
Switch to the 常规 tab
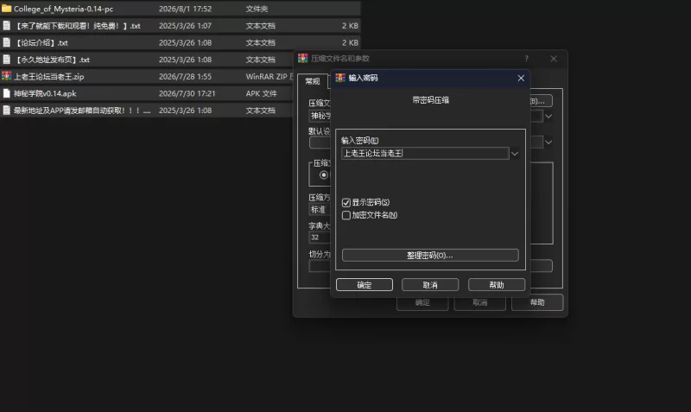tap(313, 81)
